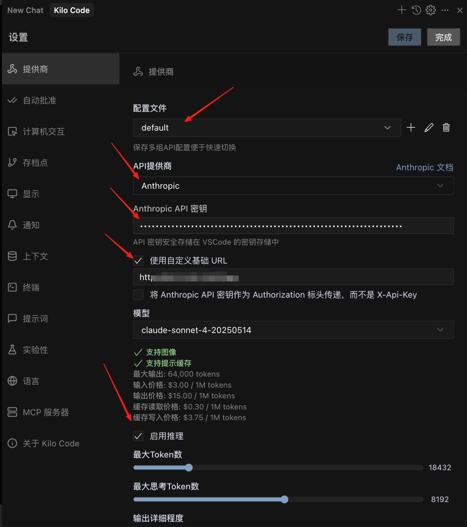Click the 18432 token value
467x527 pixels.
(x=440, y=468)
